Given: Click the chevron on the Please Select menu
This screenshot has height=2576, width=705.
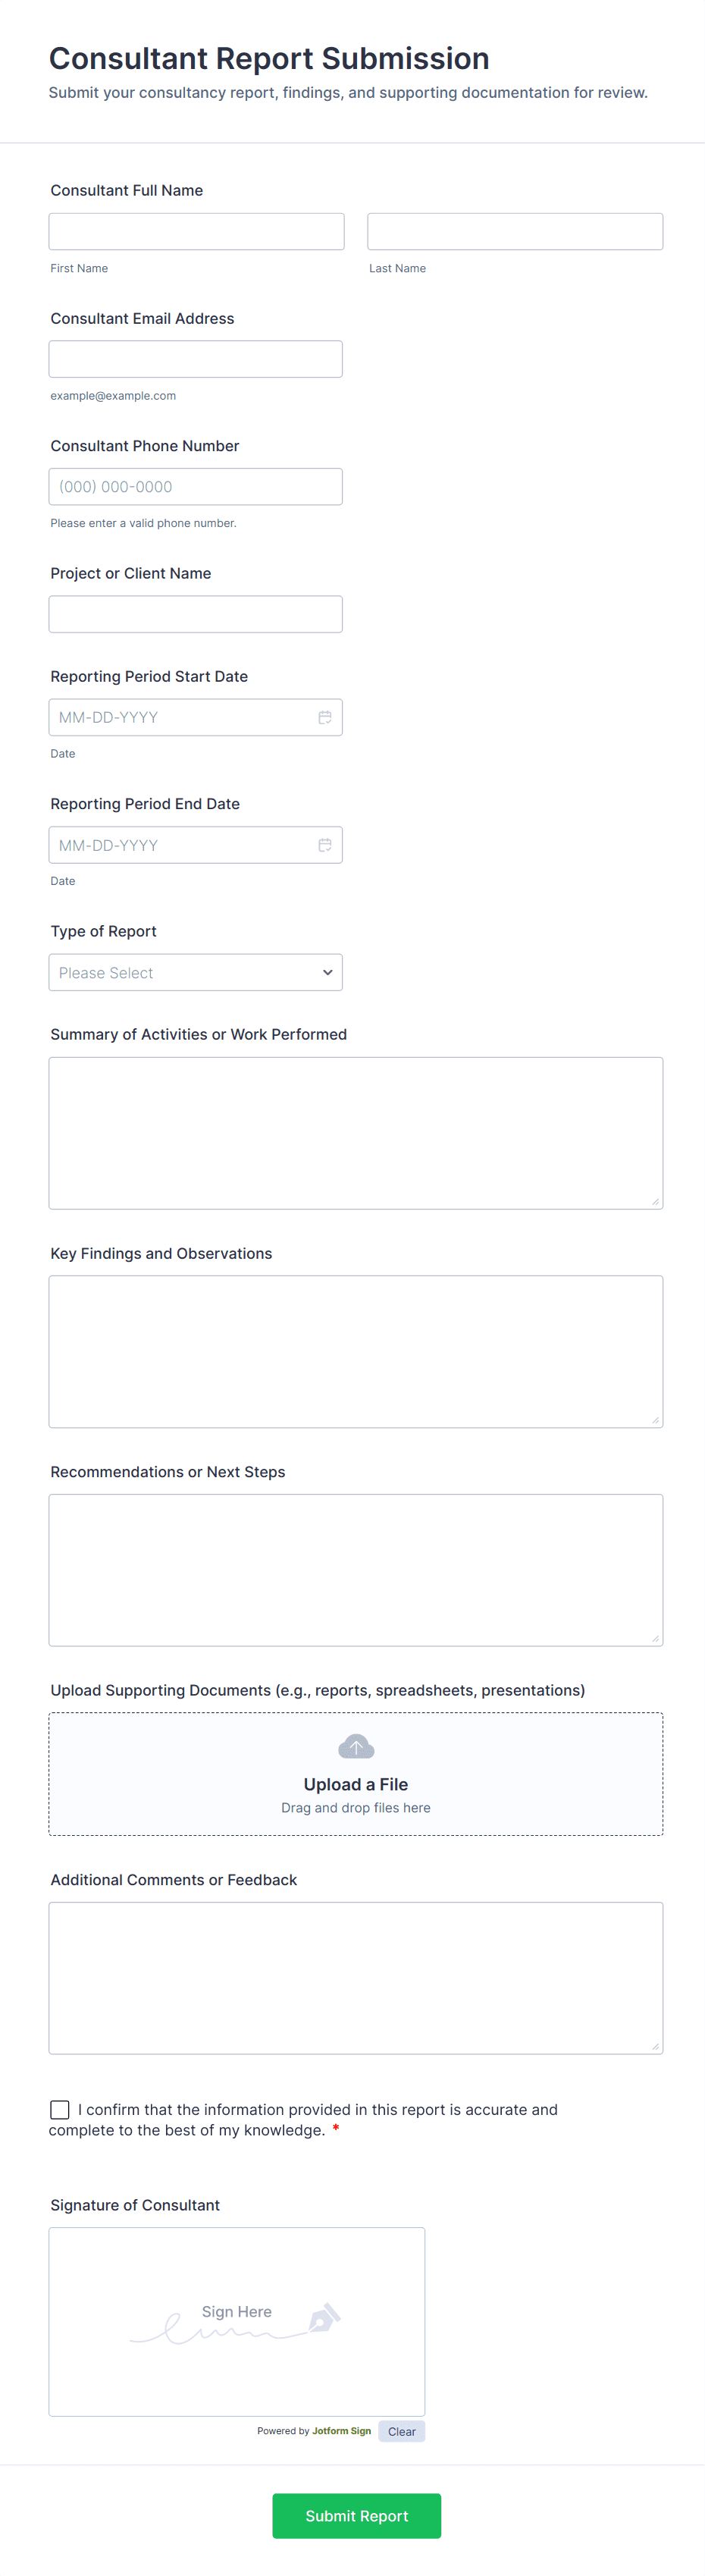Looking at the screenshot, I should (x=327, y=972).
